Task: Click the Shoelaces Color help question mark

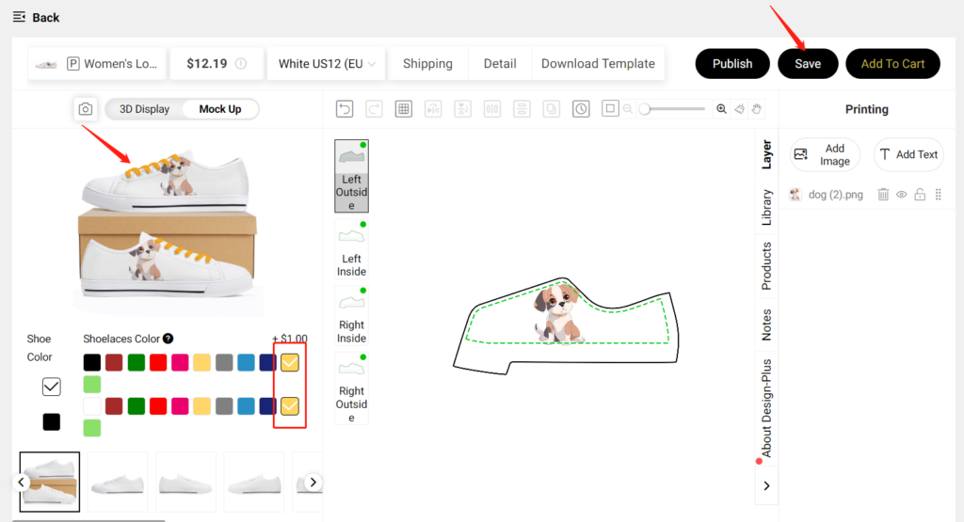Action: pyautogui.click(x=168, y=339)
